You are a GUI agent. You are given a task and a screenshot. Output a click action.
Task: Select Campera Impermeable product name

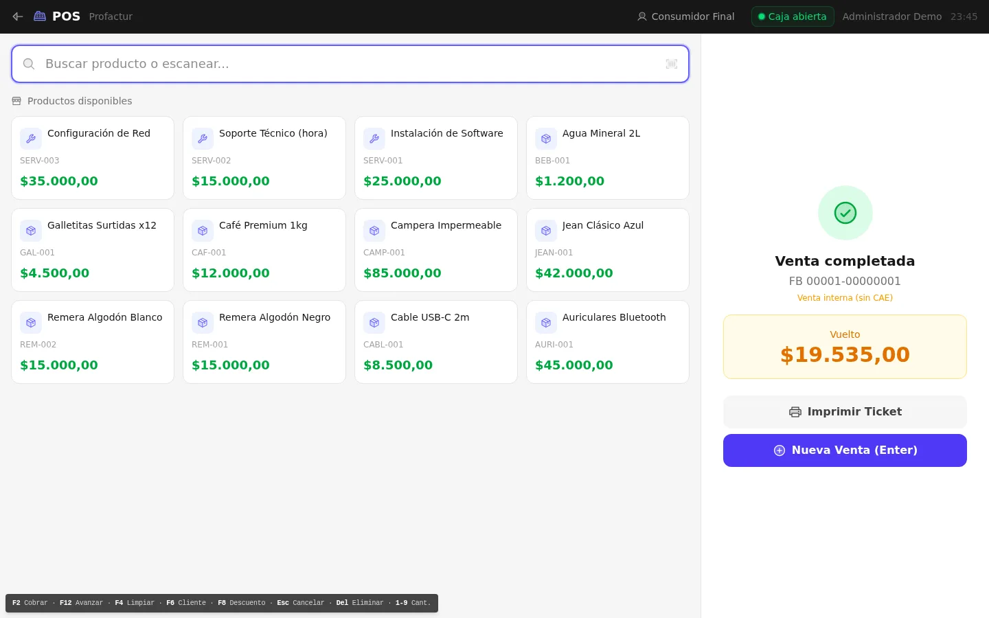click(446, 225)
